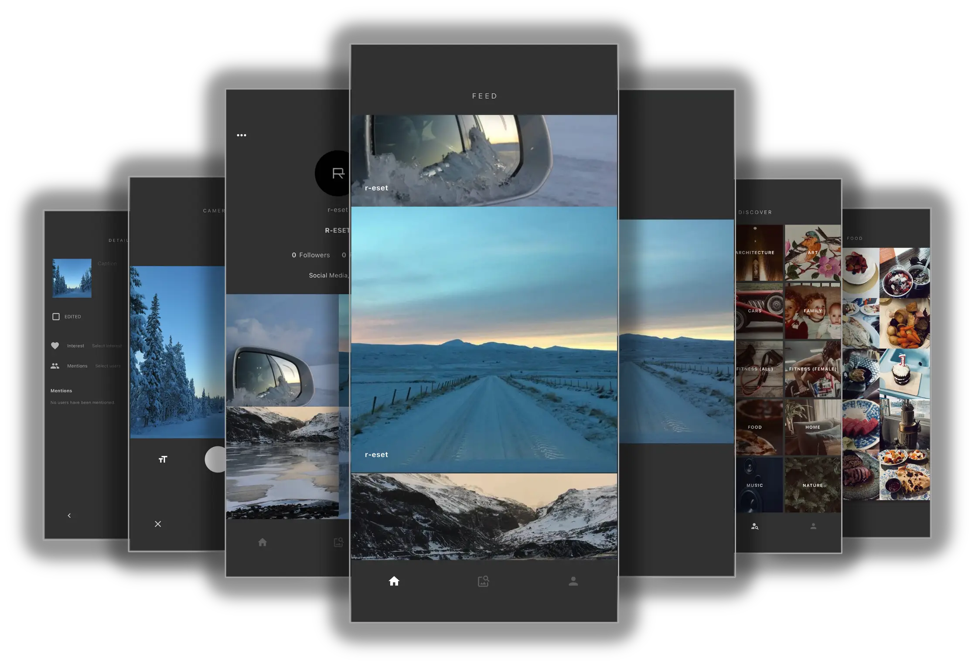Open the watermelon plate photo on the Food screen

coord(861,425)
